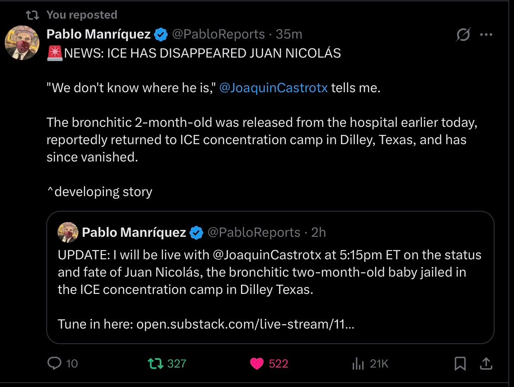The width and height of the screenshot is (514, 387).
Task: Click the repost arrows icon beside You reposted
Action: [x=32, y=15]
